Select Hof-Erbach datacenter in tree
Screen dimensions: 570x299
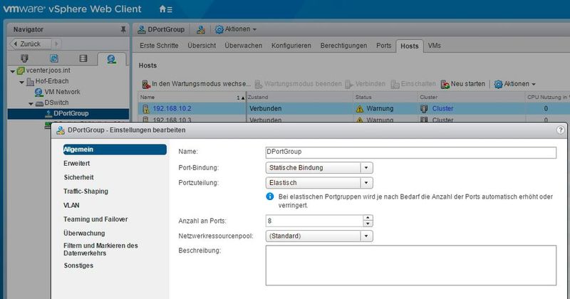(51, 81)
